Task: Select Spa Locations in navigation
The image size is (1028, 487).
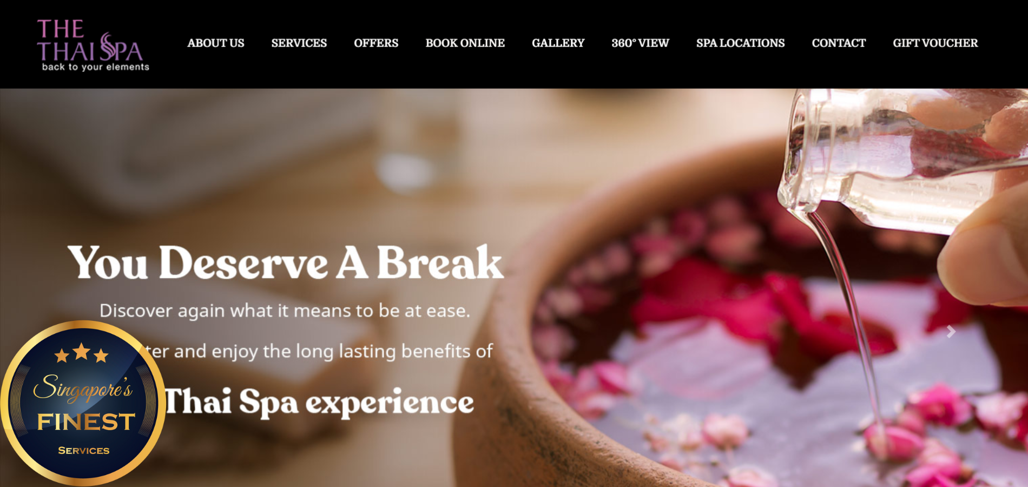Action: coord(741,43)
